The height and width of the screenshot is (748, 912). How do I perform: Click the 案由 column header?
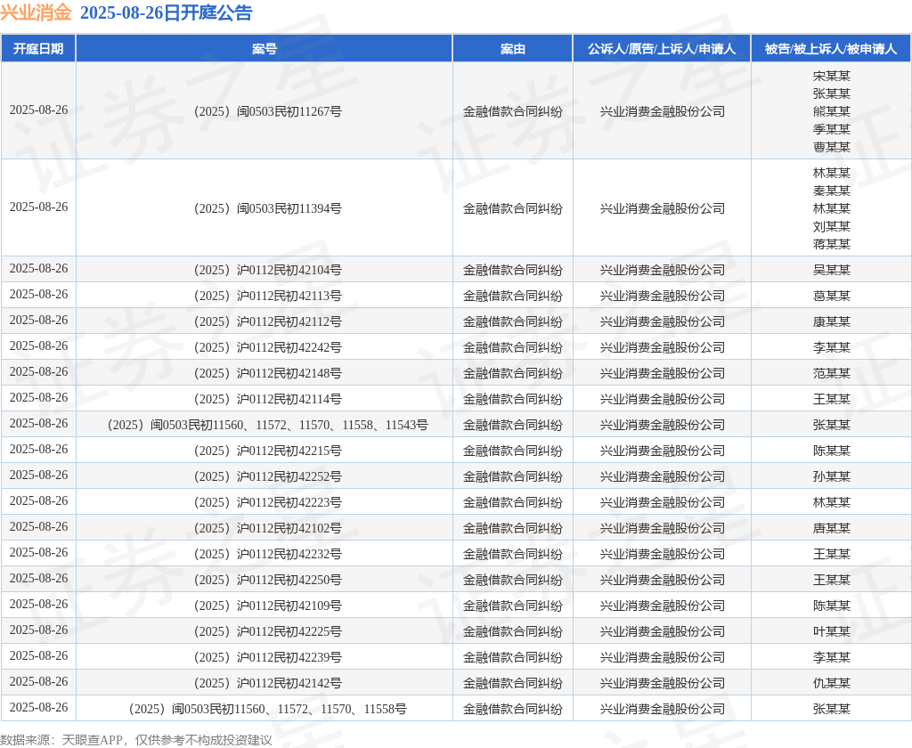tap(512, 48)
